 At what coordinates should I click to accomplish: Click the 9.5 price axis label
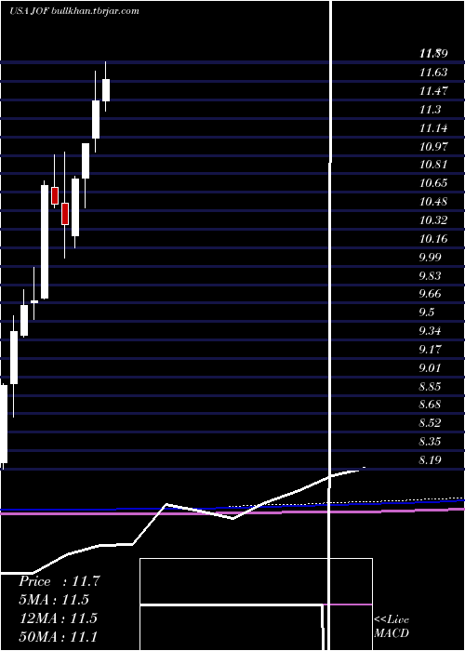pos(427,312)
